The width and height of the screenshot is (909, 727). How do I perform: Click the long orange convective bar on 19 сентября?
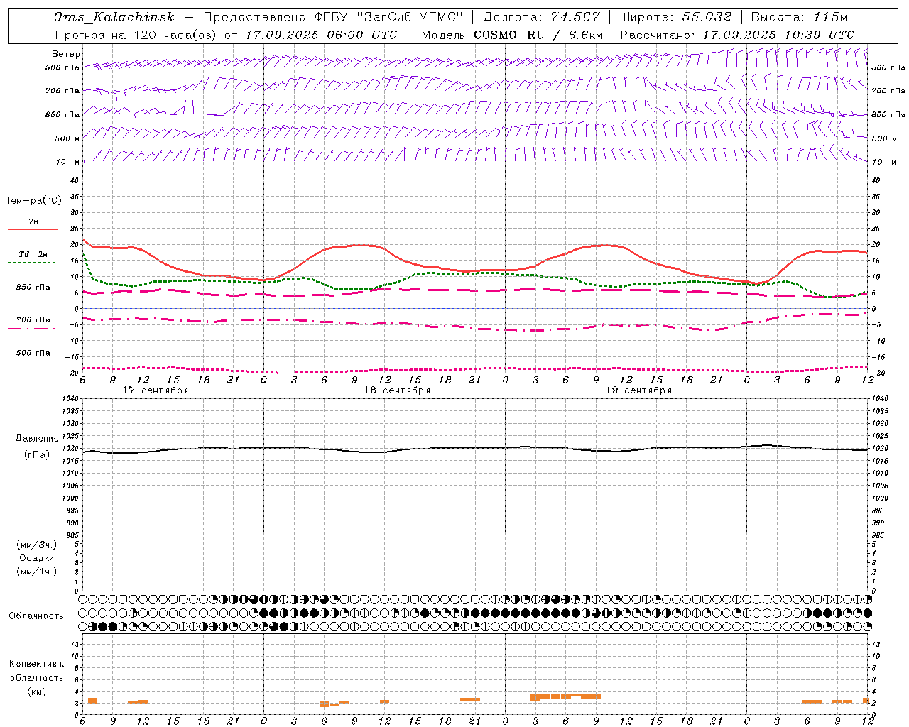coord(565,696)
